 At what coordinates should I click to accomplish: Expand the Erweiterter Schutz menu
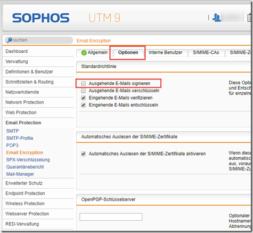click(38, 183)
